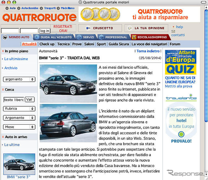Click the second login password field

(29, 31)
